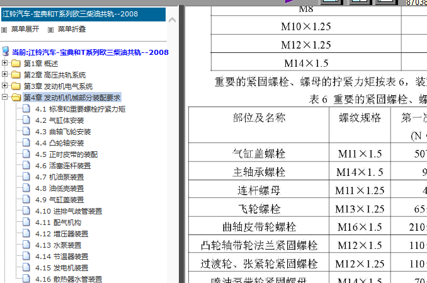Image resolution: width=427 pixels, height=283 pixels.
Task: Click the 菜单折叠 icon
Action: [50, 30]
